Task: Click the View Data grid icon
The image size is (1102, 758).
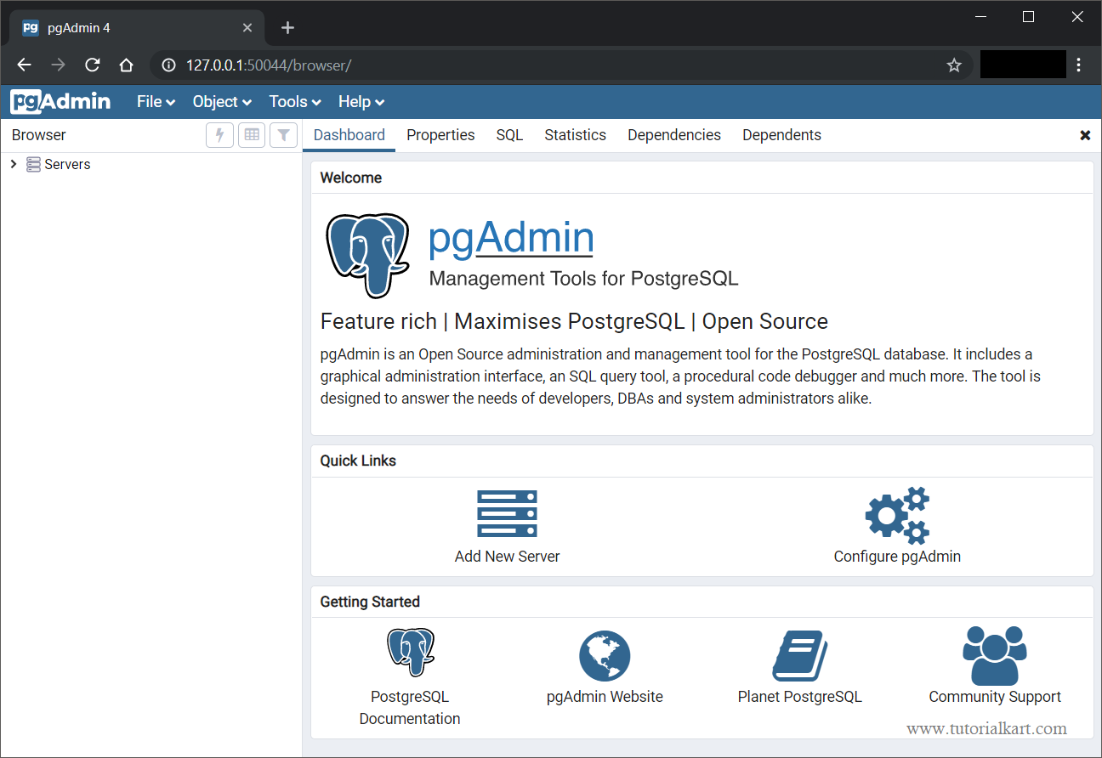Action: tap(252, 134)
